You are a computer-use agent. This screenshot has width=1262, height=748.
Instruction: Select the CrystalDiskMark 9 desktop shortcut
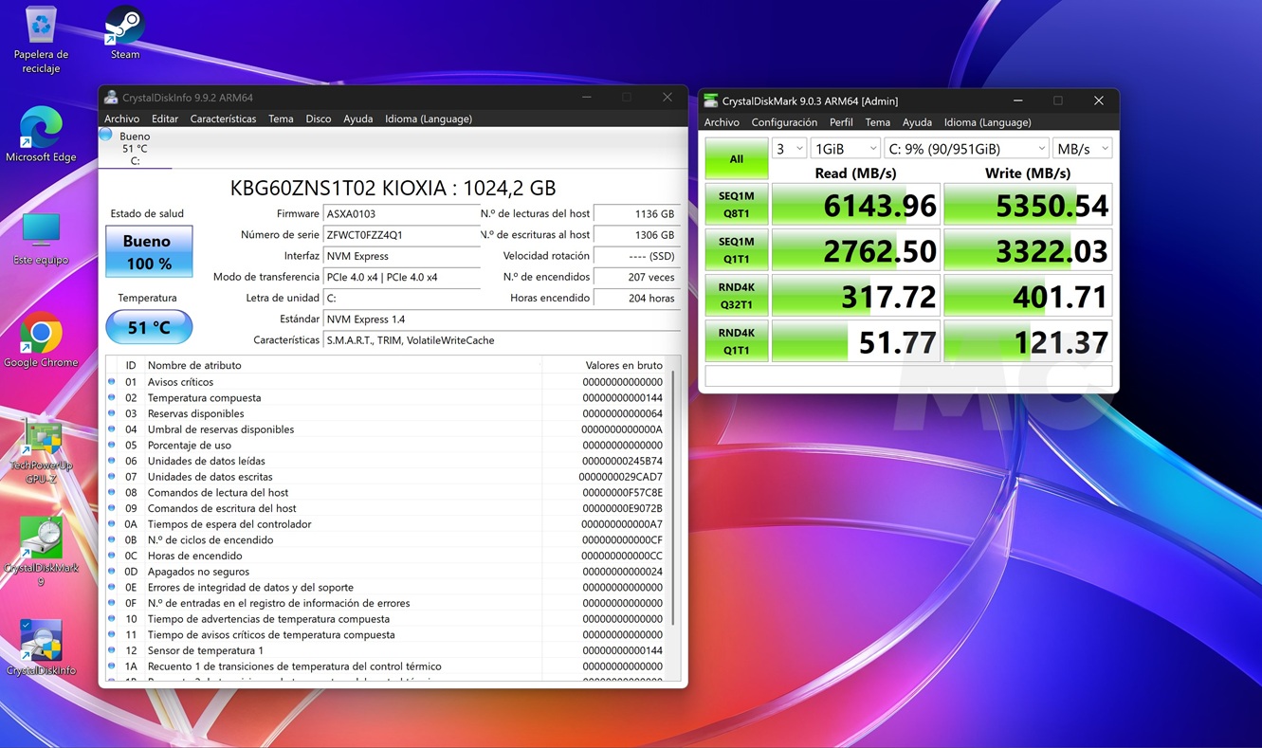[41, 552]
